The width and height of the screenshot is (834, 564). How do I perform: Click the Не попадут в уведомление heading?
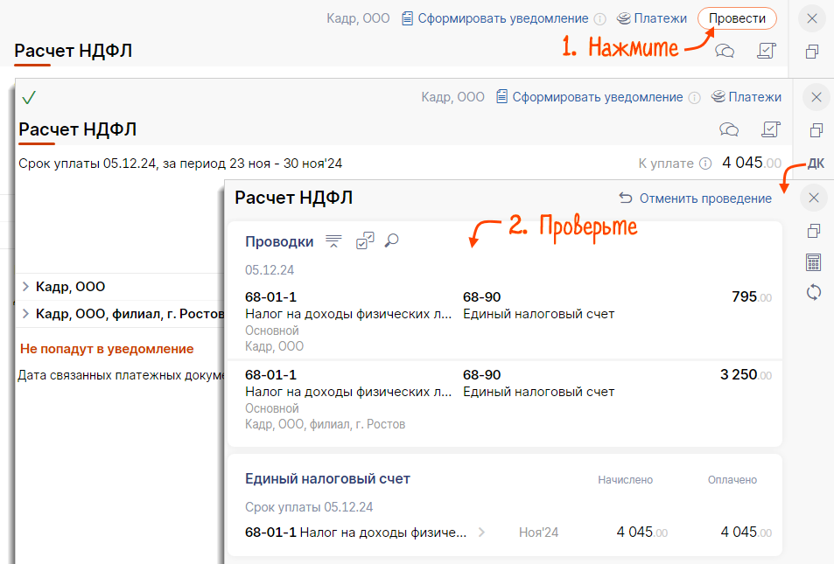click(107, 349)
